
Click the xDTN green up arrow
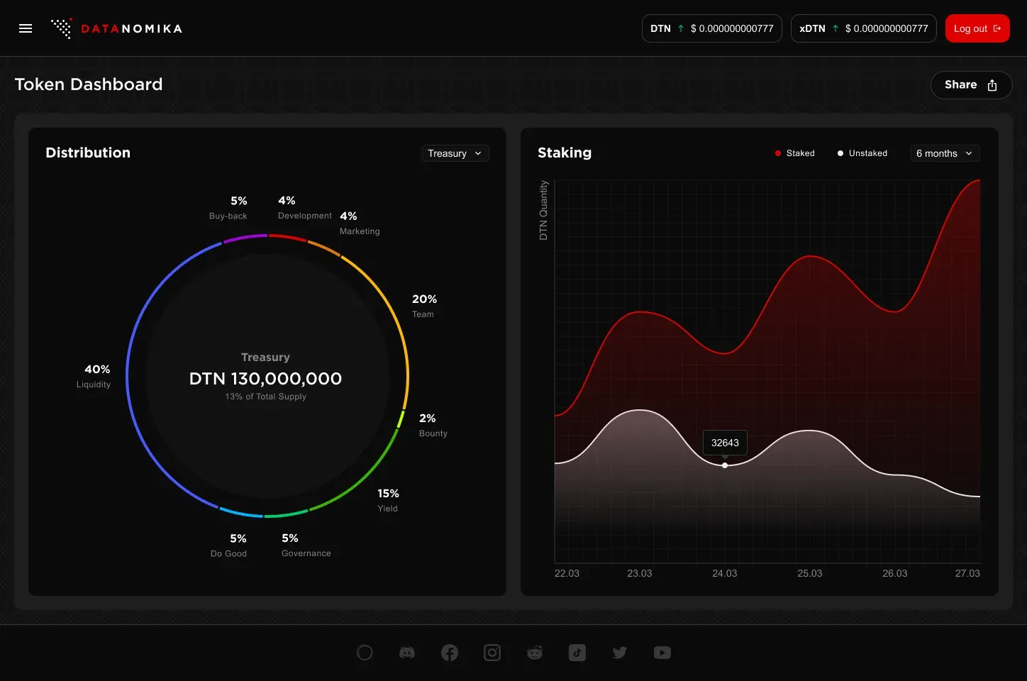pyautogui.click(x=836, y=28)
